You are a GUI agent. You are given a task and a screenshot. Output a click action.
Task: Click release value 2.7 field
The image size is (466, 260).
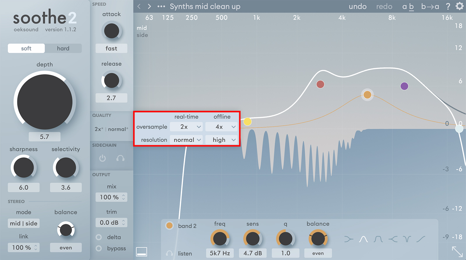tap(111, 98)
